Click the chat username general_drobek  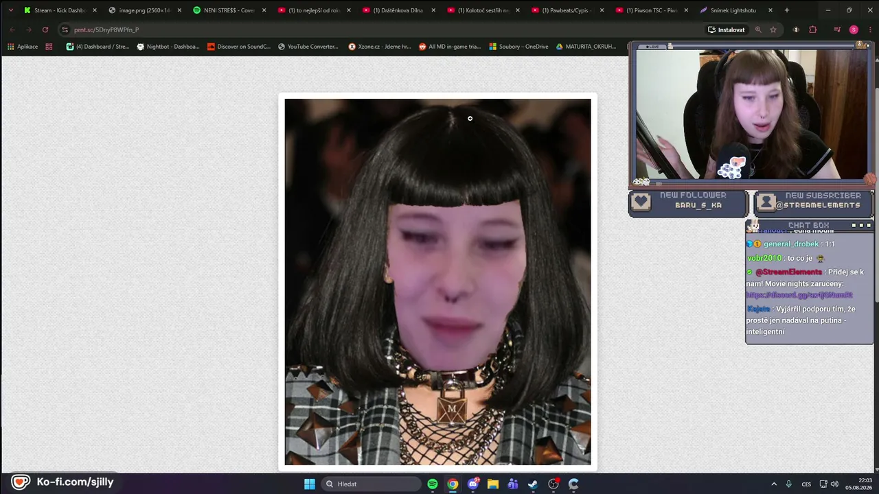(791, 244)
